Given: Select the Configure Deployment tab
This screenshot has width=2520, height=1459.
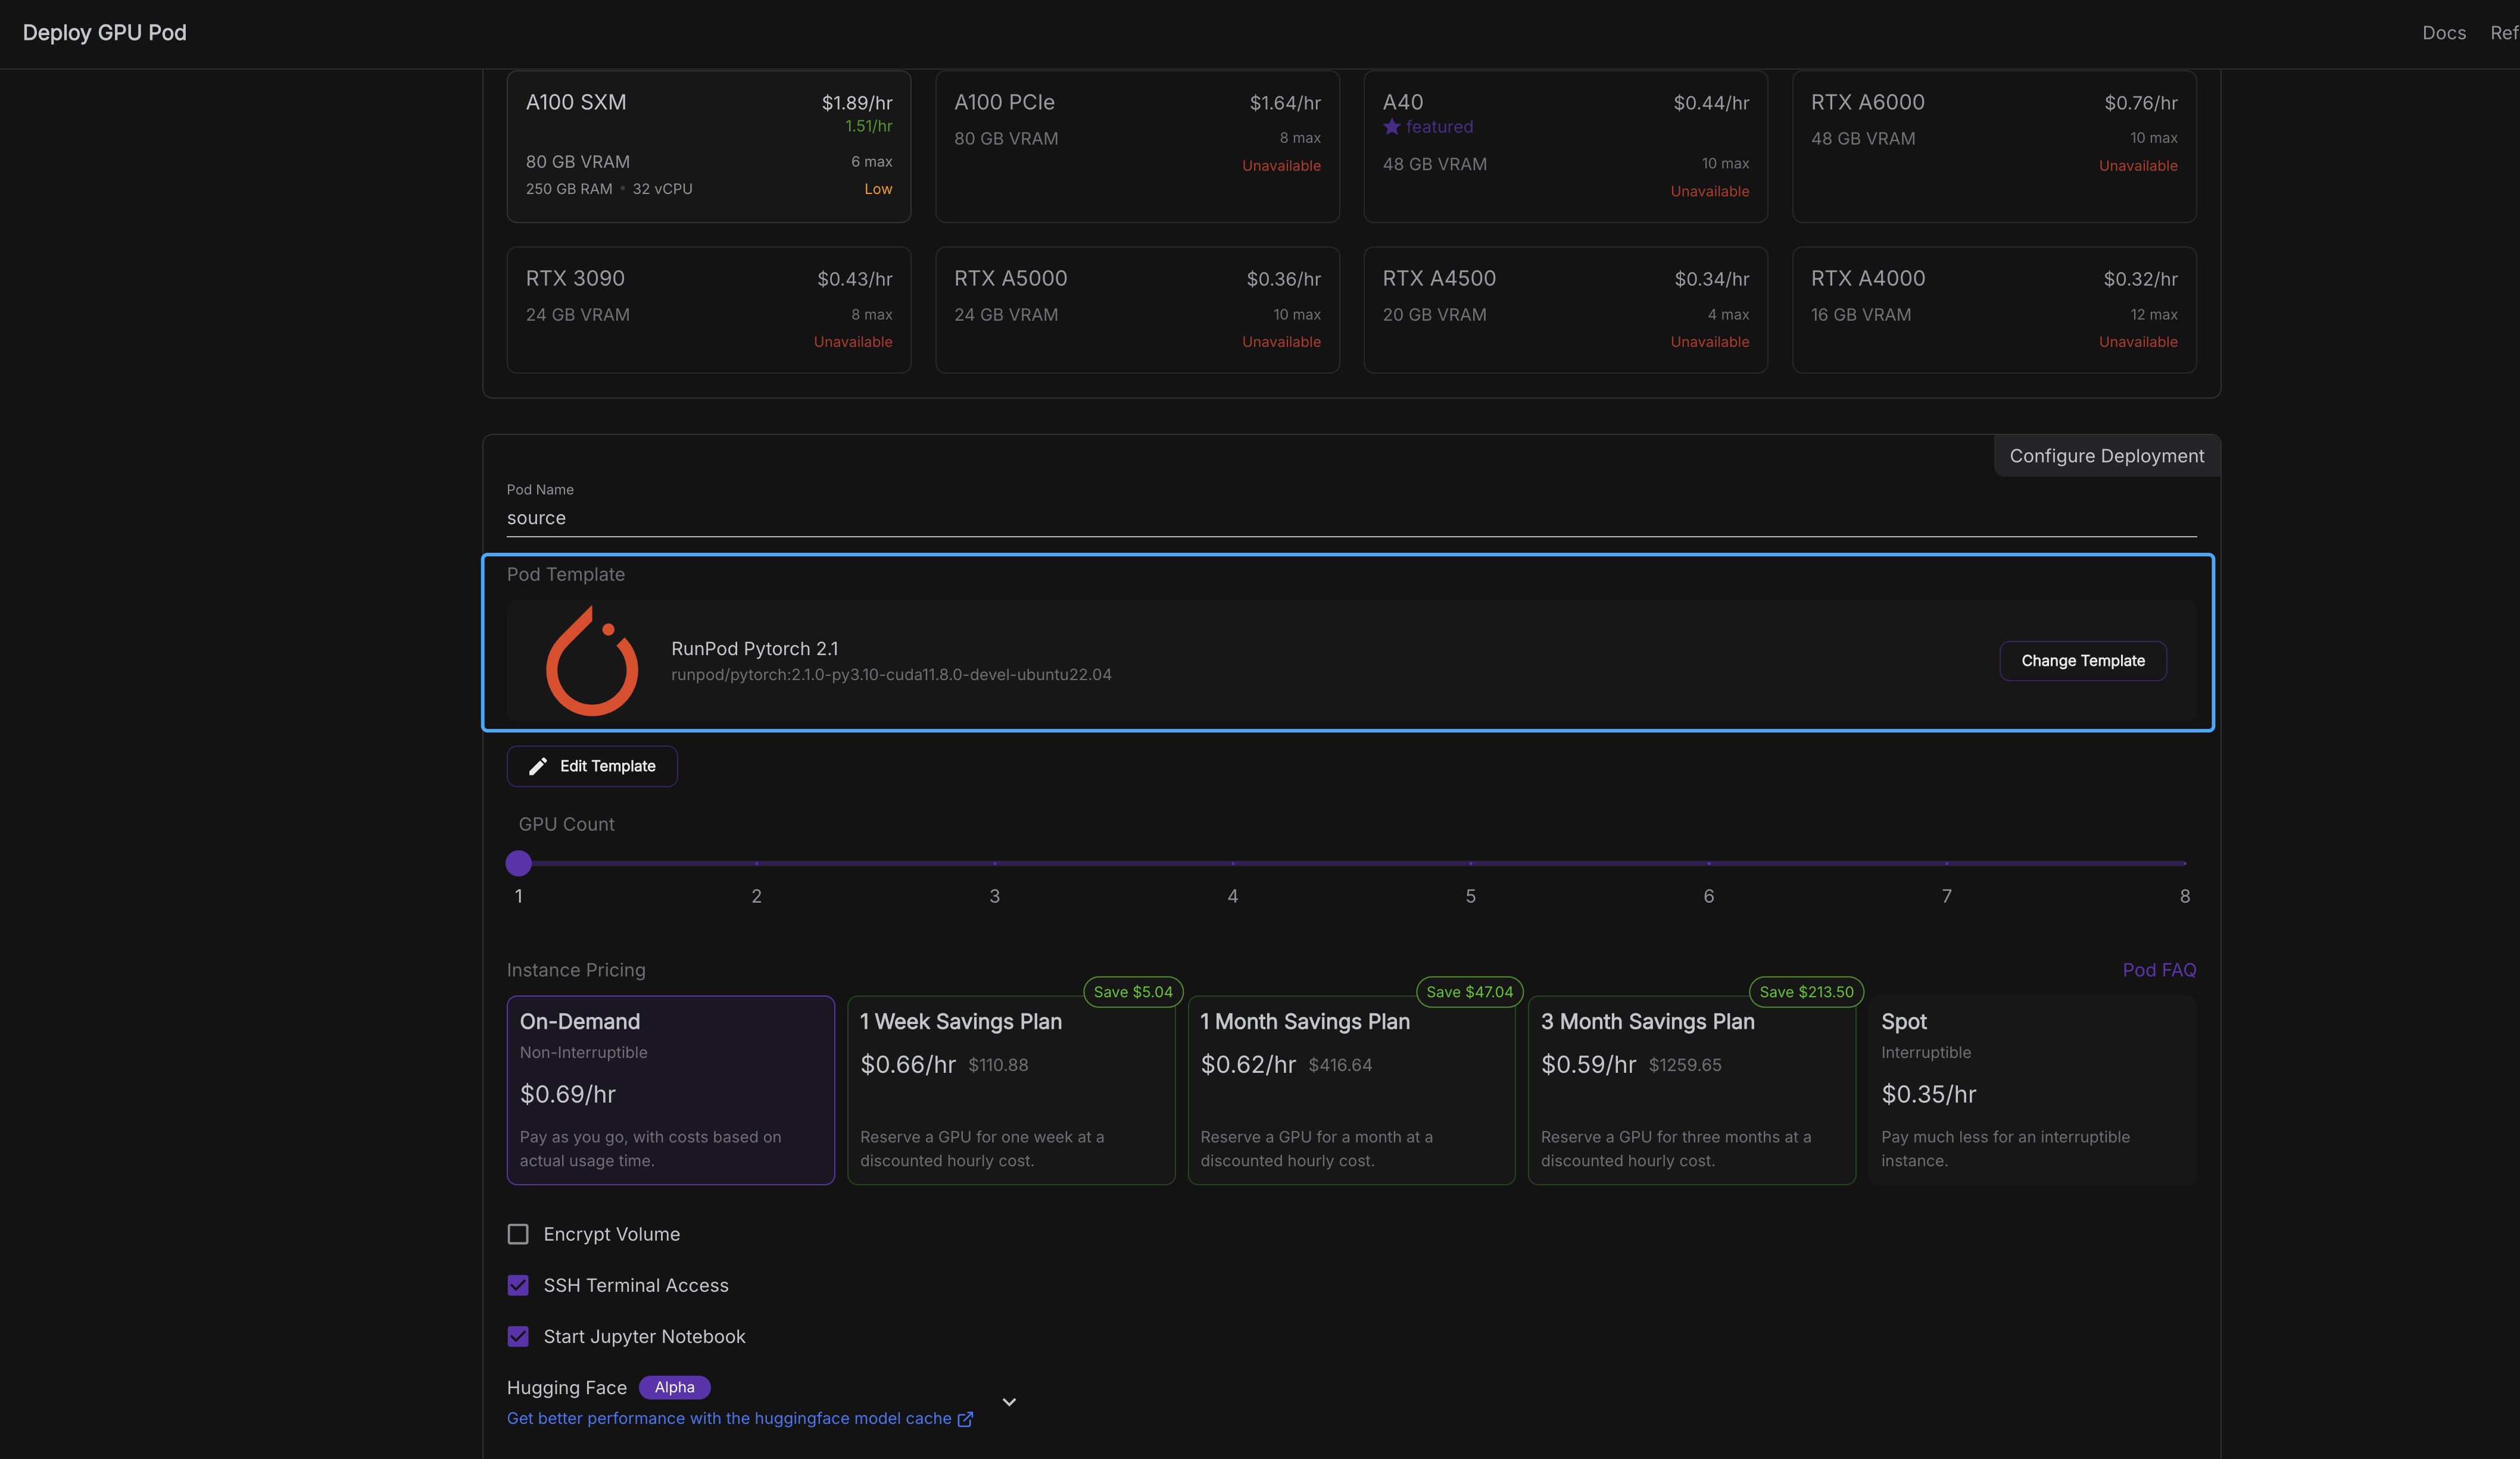Looking at the screenshot, I should click(x=2106, y=456).
